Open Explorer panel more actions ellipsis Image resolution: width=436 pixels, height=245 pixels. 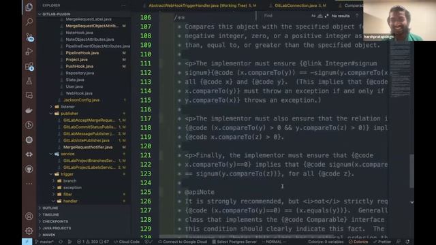[x=123, y=5]
